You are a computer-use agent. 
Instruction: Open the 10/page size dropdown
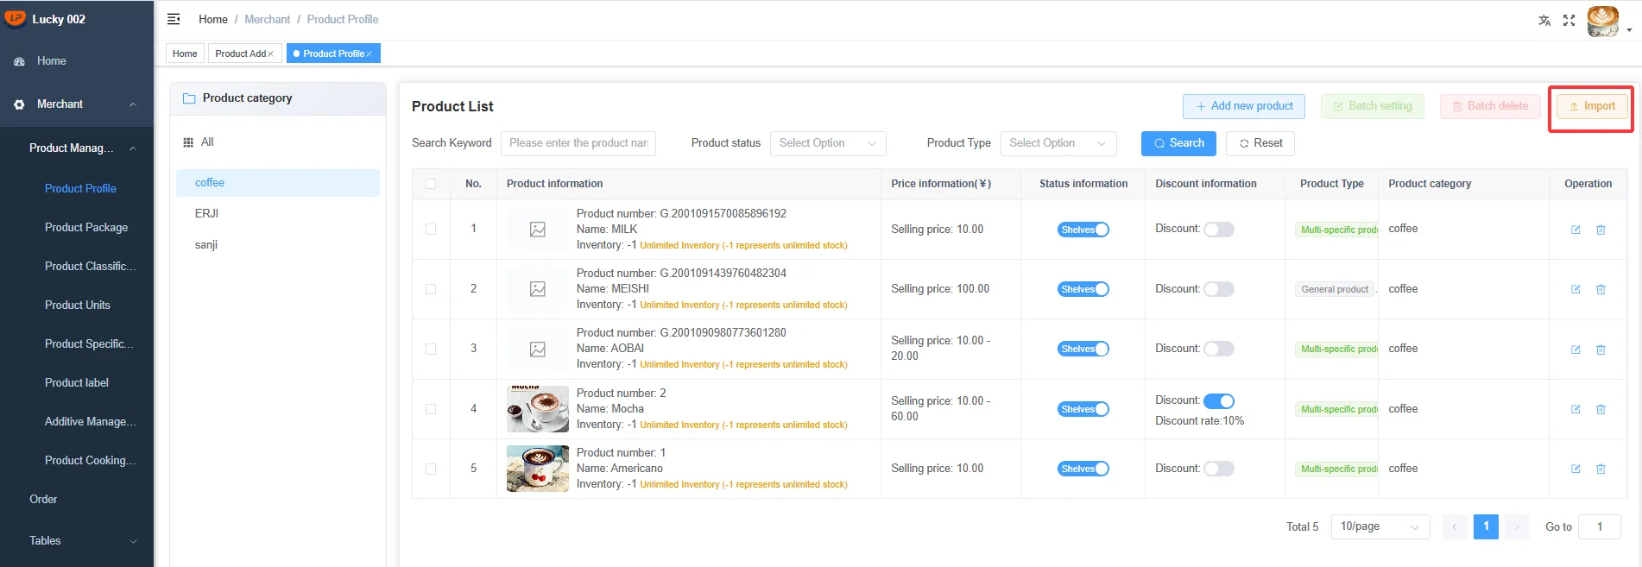point(1380,526)
